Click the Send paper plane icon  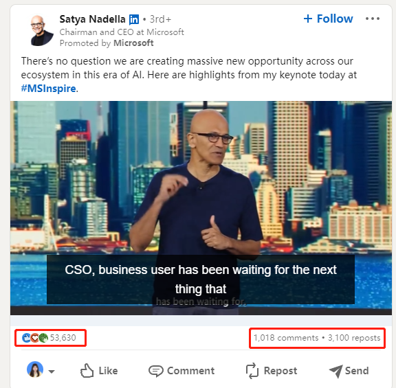click(336, 371)
